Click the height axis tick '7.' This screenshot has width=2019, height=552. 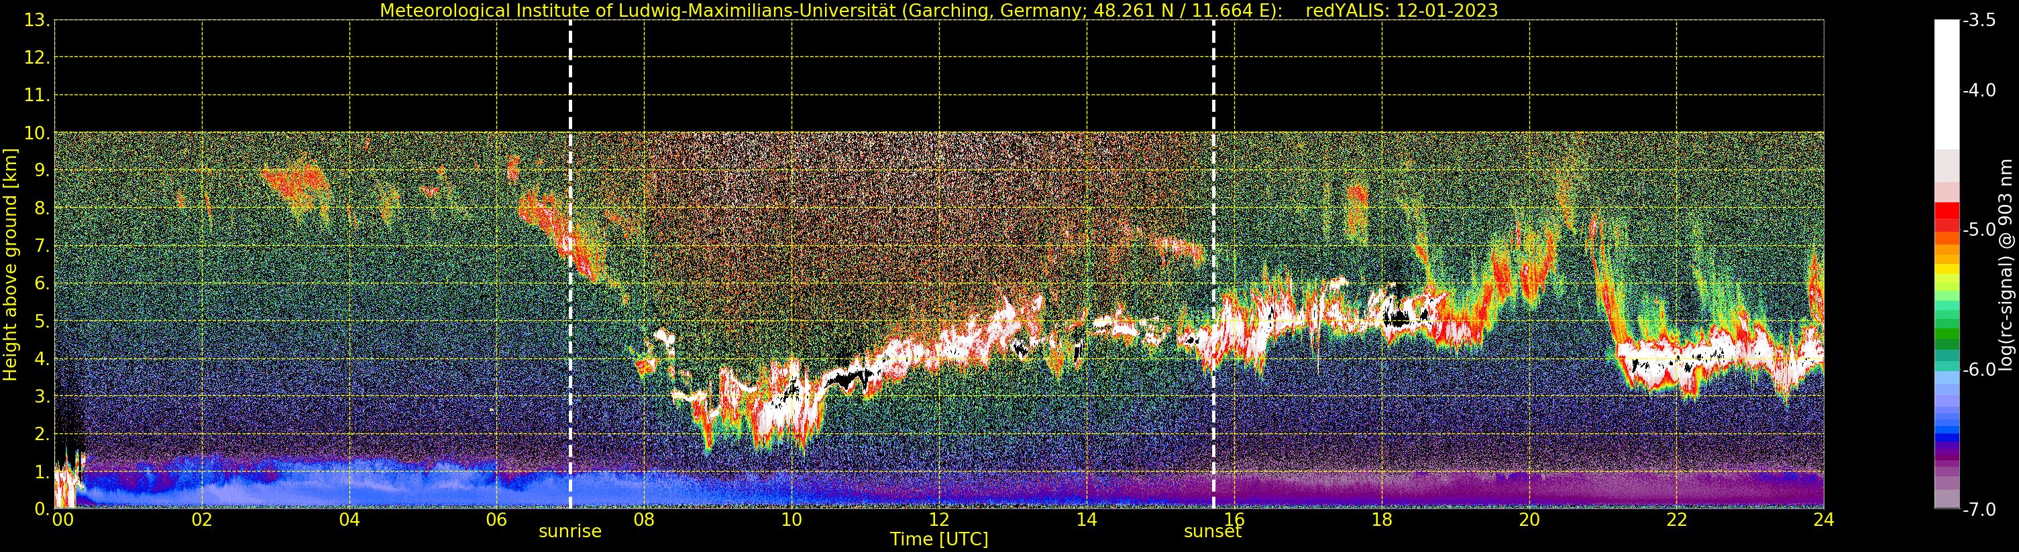42,246
